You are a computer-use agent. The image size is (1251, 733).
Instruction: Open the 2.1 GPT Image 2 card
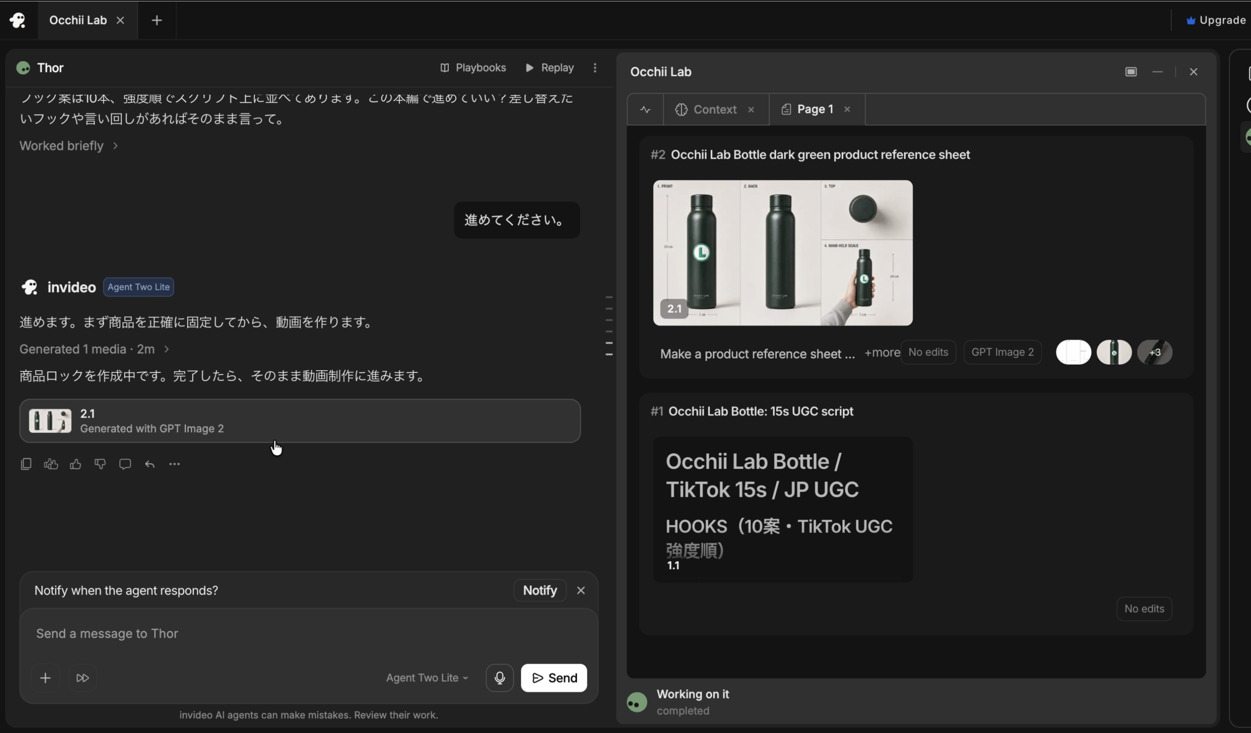pos(300,421)
